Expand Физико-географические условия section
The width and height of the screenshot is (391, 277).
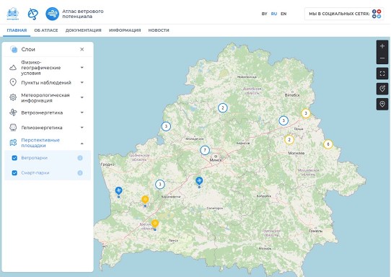[x=82, y=68]
